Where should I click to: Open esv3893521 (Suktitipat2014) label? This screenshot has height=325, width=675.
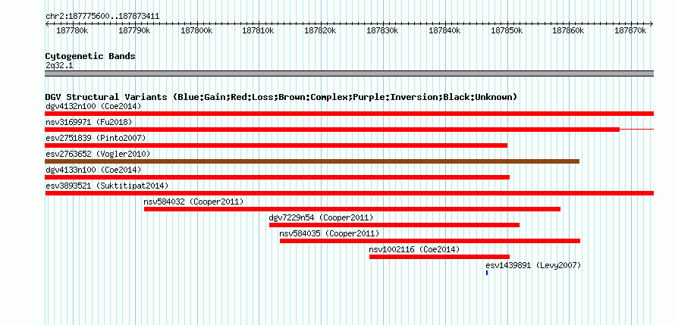107,186
